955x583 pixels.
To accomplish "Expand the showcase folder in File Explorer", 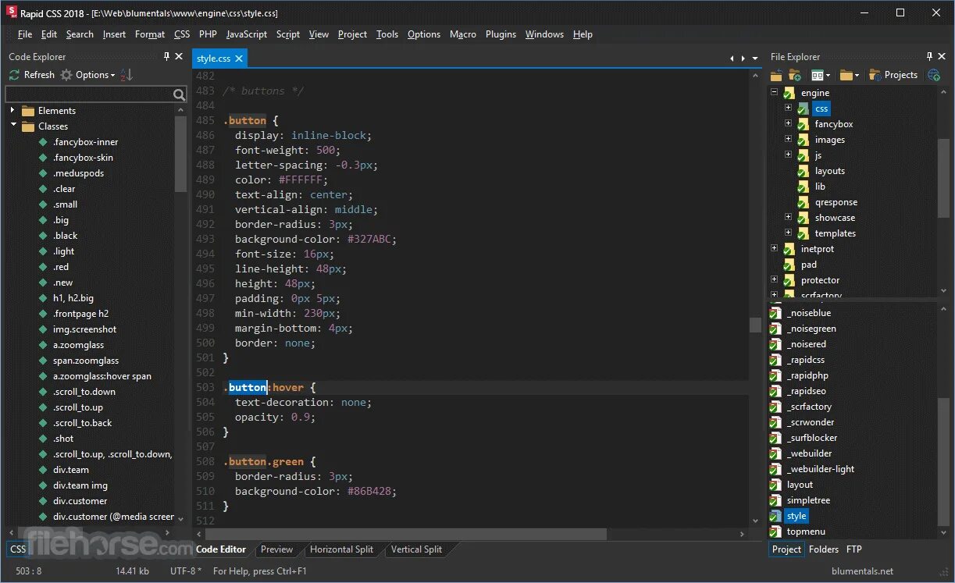I will tap(788, 217).
